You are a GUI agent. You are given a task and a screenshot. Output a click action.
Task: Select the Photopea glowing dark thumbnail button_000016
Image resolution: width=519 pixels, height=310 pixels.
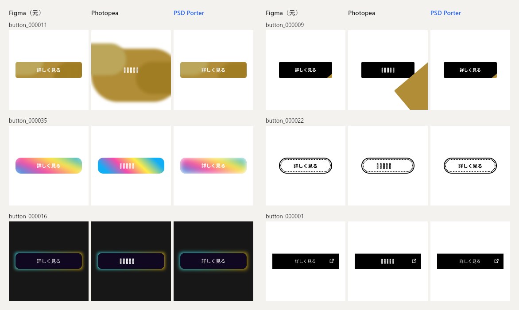131,261
